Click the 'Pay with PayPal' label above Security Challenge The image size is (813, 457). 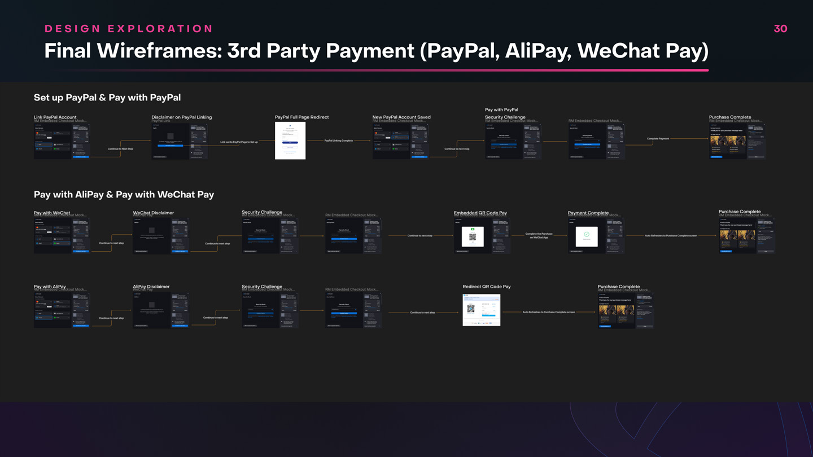point(501,110)
